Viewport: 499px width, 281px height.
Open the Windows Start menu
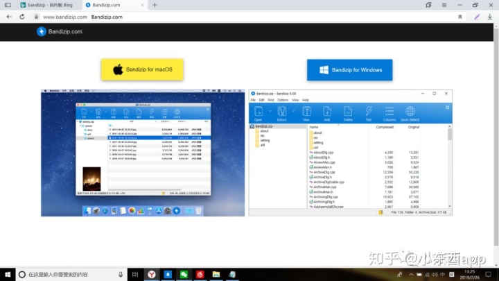coord(8,274)
